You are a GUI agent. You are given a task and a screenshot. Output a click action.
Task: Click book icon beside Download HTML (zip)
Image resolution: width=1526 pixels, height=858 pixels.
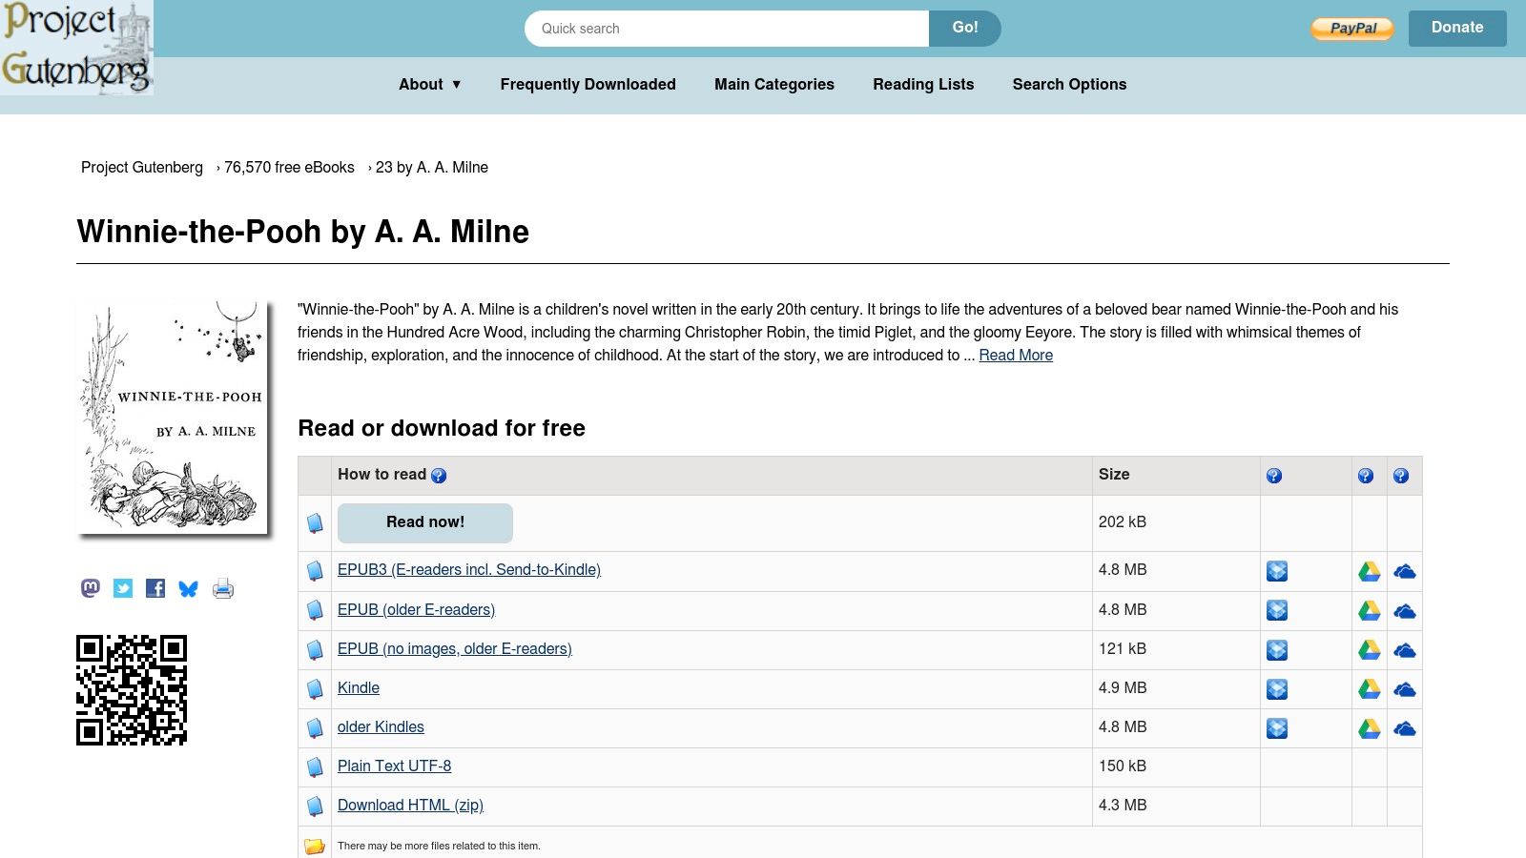click(315, 806)
